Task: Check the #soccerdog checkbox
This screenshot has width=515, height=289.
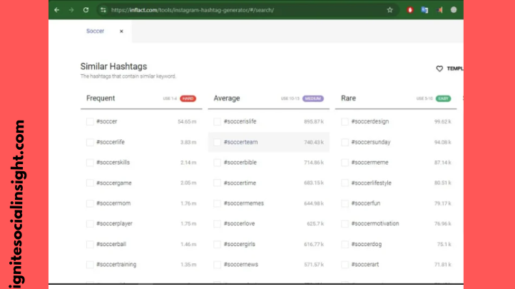Action: (x=345, y=244)
